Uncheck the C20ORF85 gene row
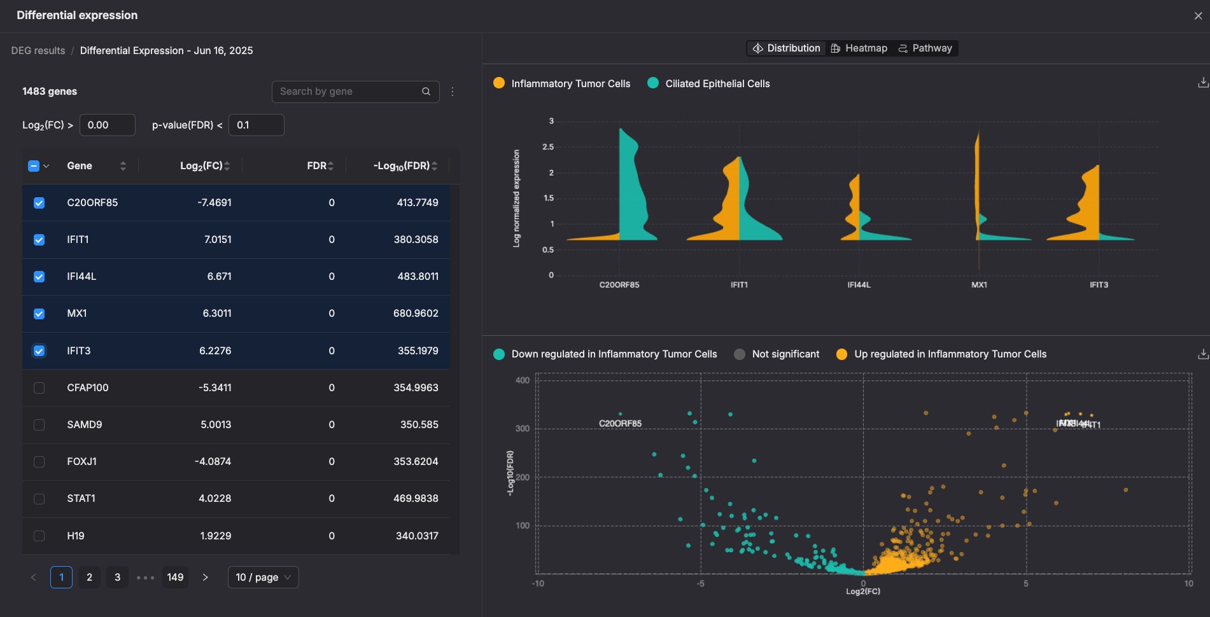 coord(39,203)
